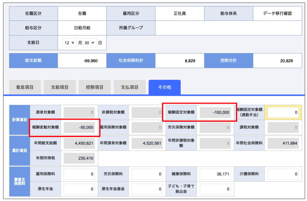
Task: Switch to the 勤怠項目 tab
Action: 25,87
